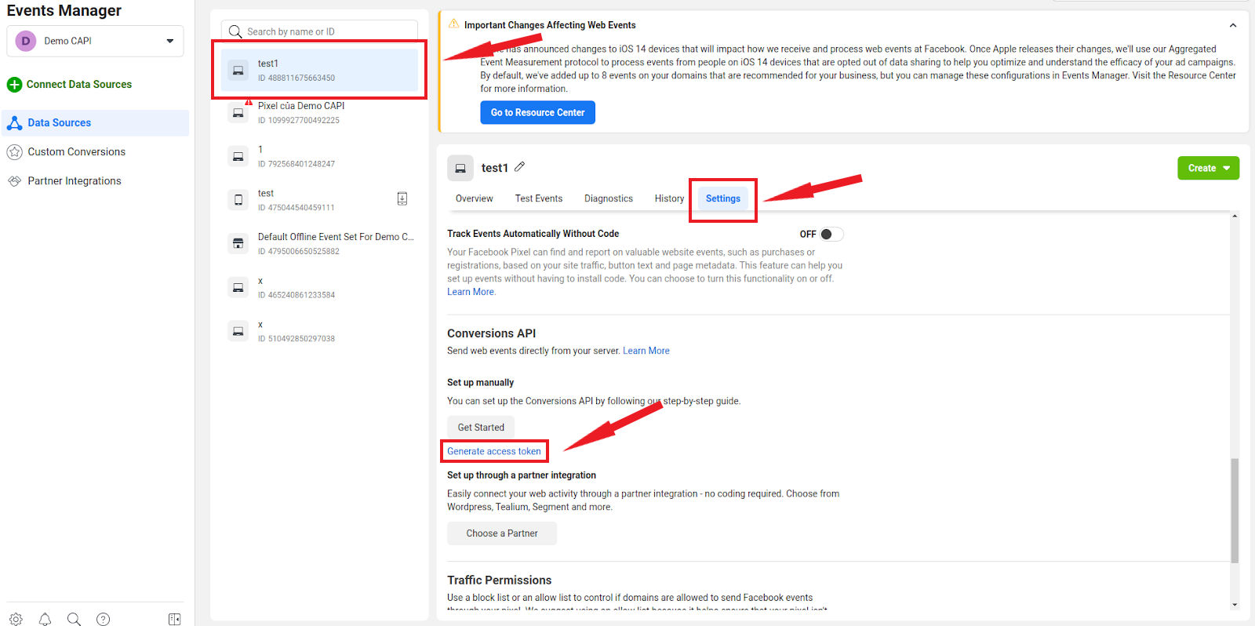Click the green Connect Data Sources plus icon
The width and height of the screenshot is (1255, 626).
14,85
